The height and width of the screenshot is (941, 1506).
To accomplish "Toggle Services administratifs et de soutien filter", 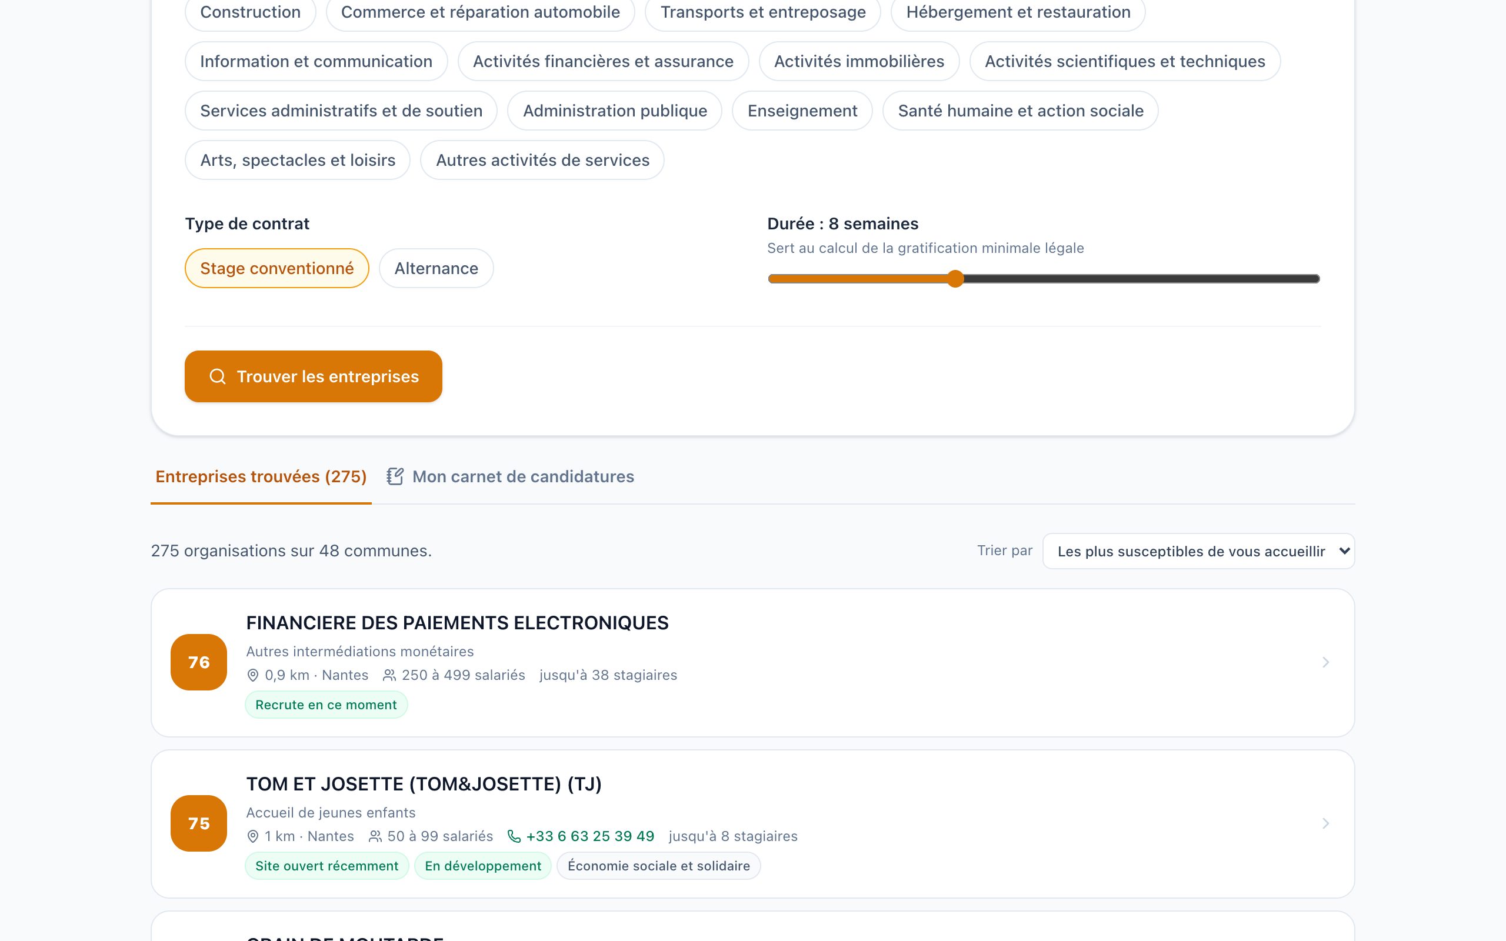I will 341,111.
